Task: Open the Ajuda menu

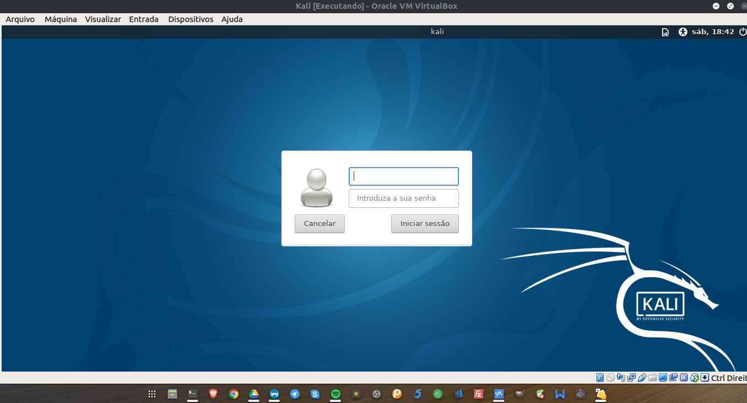Action: 232,19
